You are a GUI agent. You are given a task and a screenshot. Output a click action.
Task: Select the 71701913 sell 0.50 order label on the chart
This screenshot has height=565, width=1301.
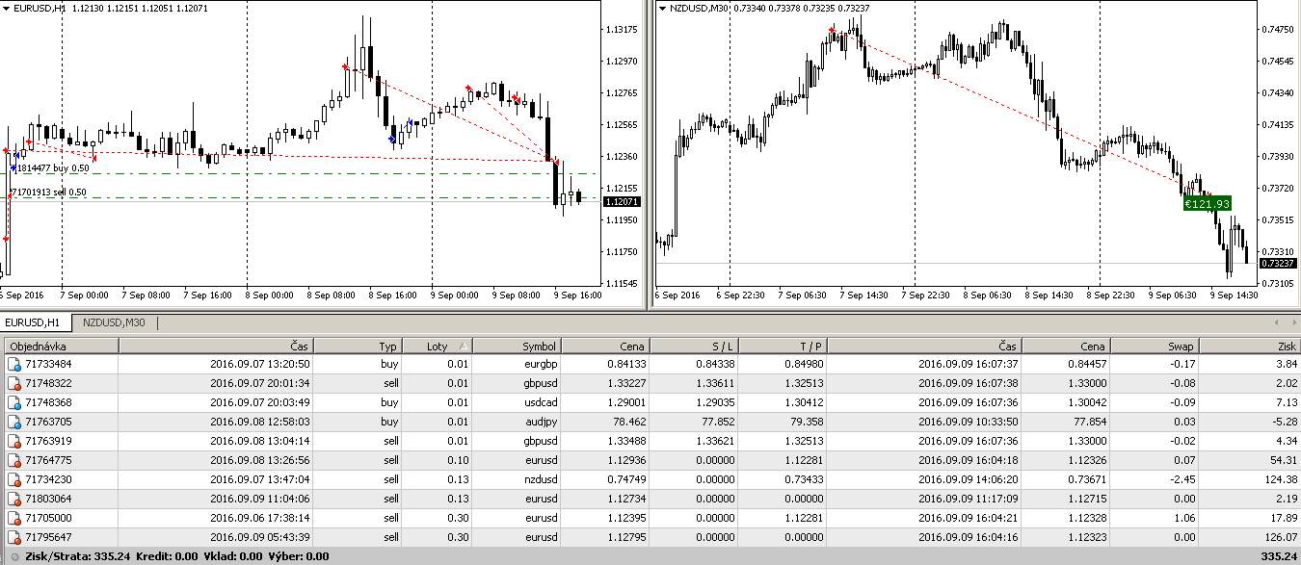(x=50, y=193)
